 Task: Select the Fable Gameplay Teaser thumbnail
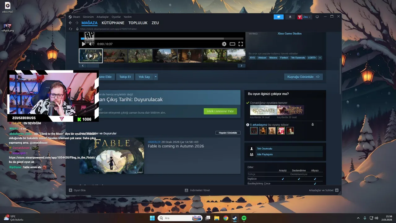click(x=91, y=56)
